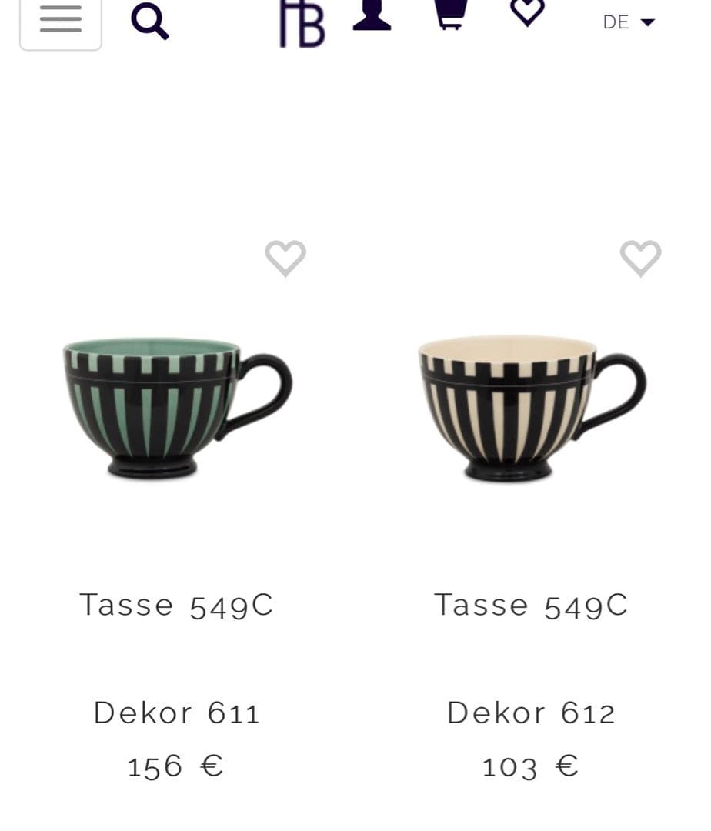Click the dropdown arrow beside DE
Viewport: 711px width, 831px height.
pyautogui.click(x=647, y=22)
